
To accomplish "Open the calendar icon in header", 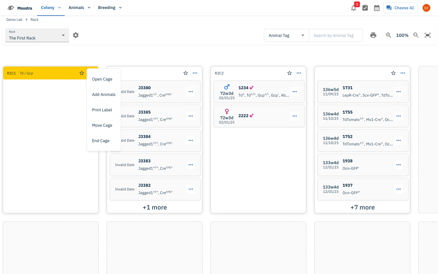I will point(377,8).
